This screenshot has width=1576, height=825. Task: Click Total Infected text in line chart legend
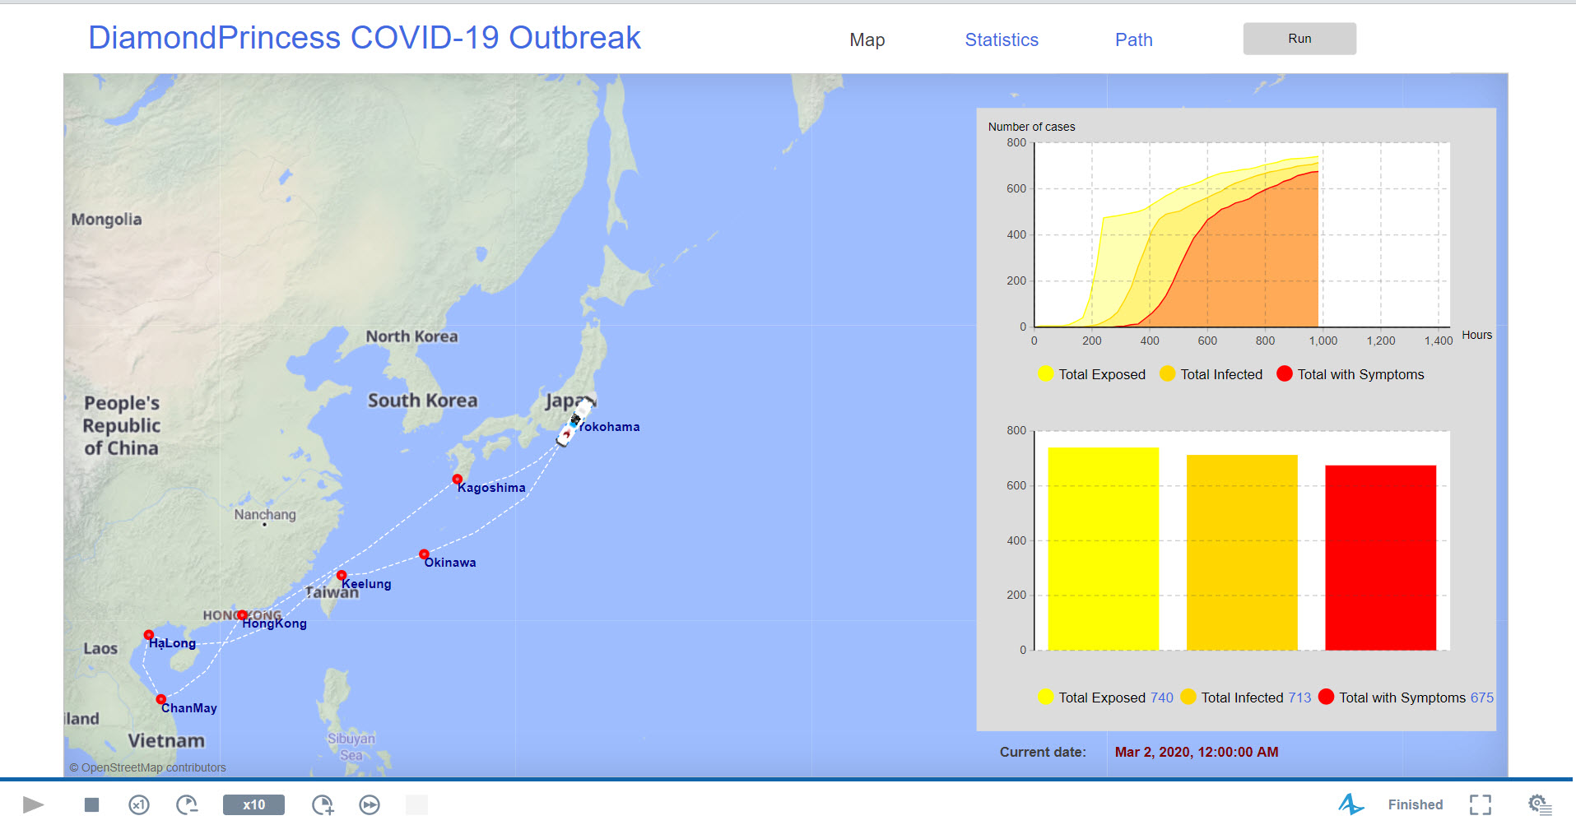1221,374
